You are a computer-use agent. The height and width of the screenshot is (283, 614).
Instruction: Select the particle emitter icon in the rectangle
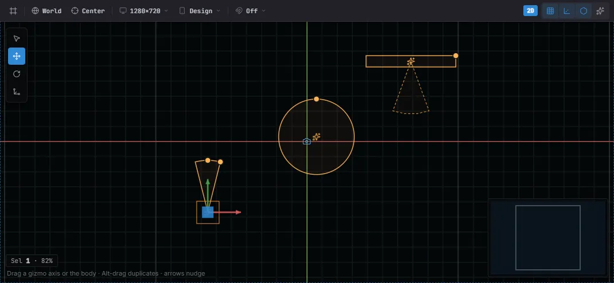pyautogui.click(x=411, y=62)
